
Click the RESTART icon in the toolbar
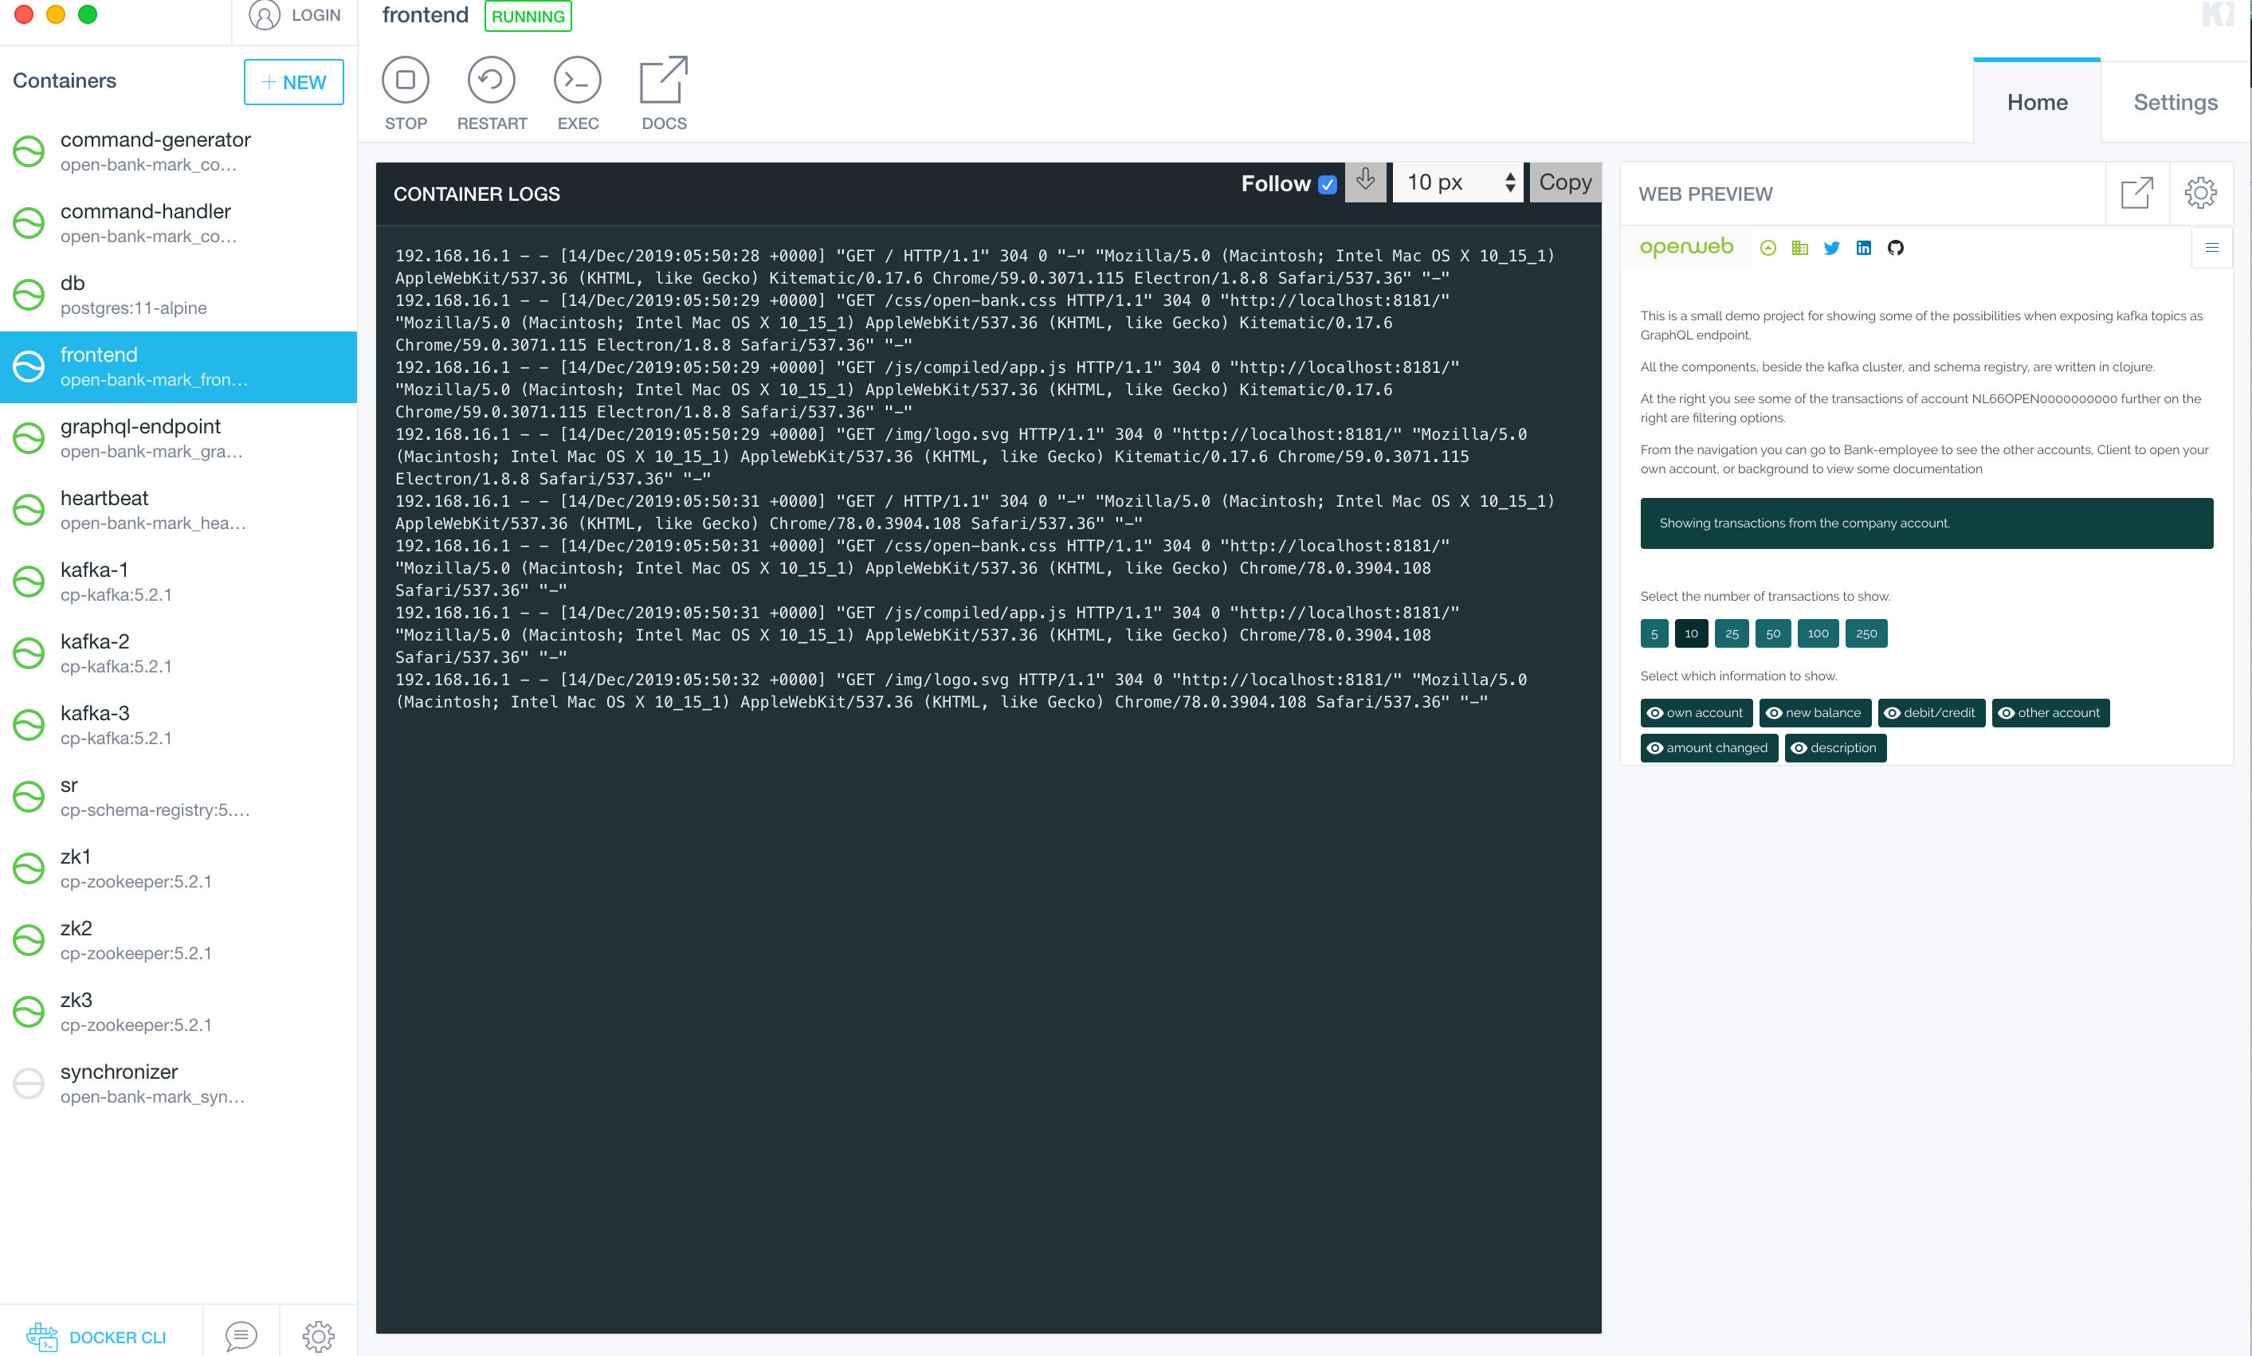pyautogui.click(x=492, y=80)
